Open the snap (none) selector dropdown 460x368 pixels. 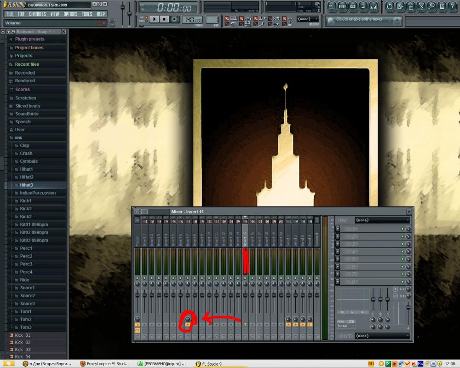[308, 19]
